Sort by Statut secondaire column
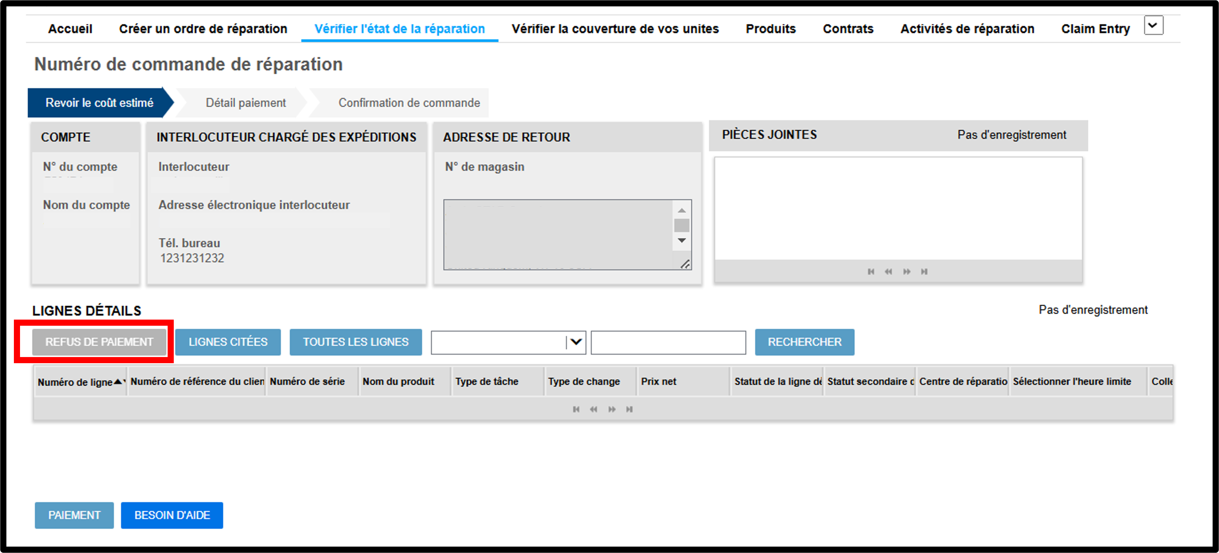This screenshot has height=553, width=1219. [871, 381]
